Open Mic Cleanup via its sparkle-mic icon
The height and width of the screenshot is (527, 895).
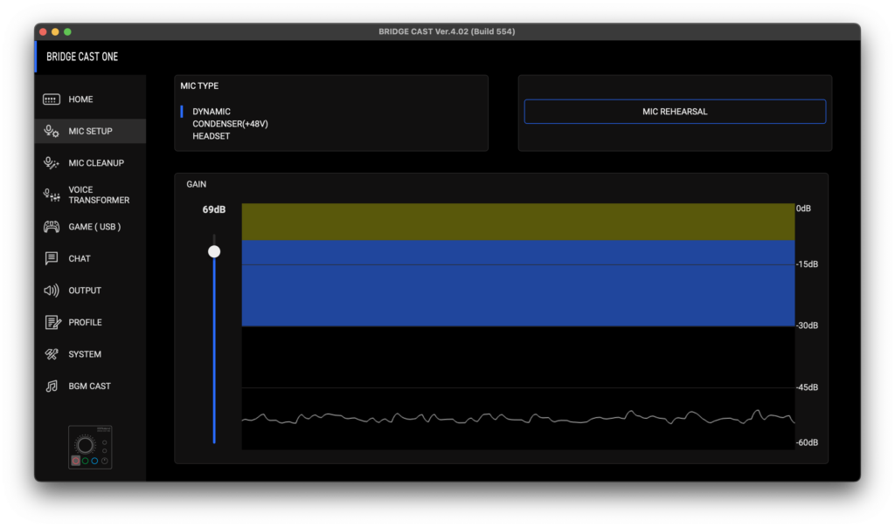(x=52, y=163)
